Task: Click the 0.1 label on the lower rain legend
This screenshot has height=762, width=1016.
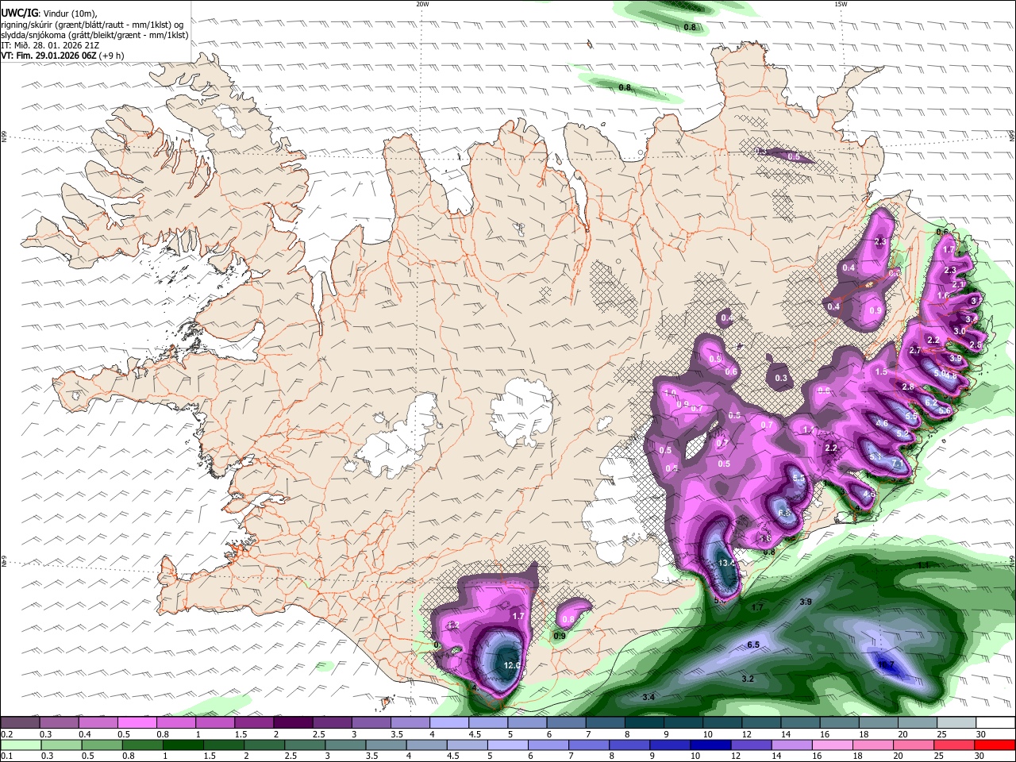Action: [x=6, y=756]
